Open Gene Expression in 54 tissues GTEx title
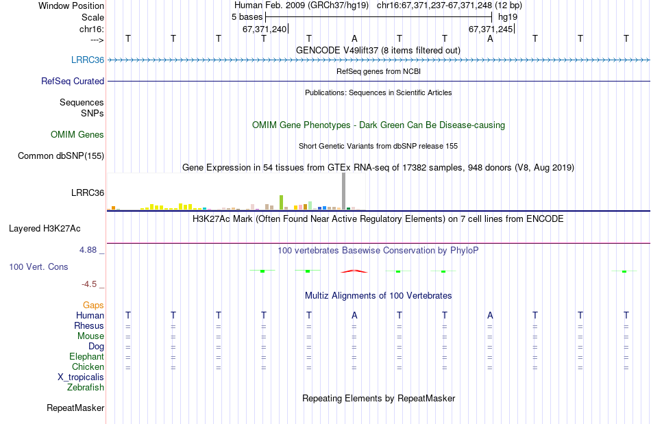The width and height of the screenshot is (651, 424). click(x=378, y=167)
